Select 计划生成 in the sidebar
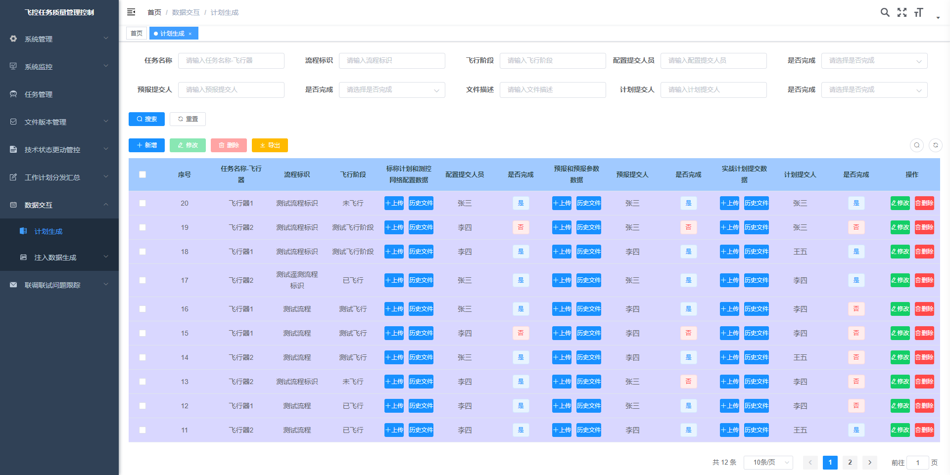 coord(59,231)
